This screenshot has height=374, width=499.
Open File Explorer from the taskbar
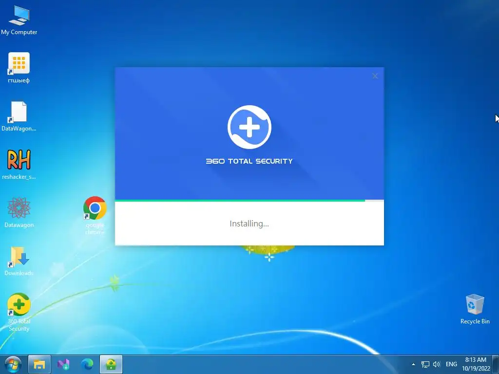tap(39, 364)
